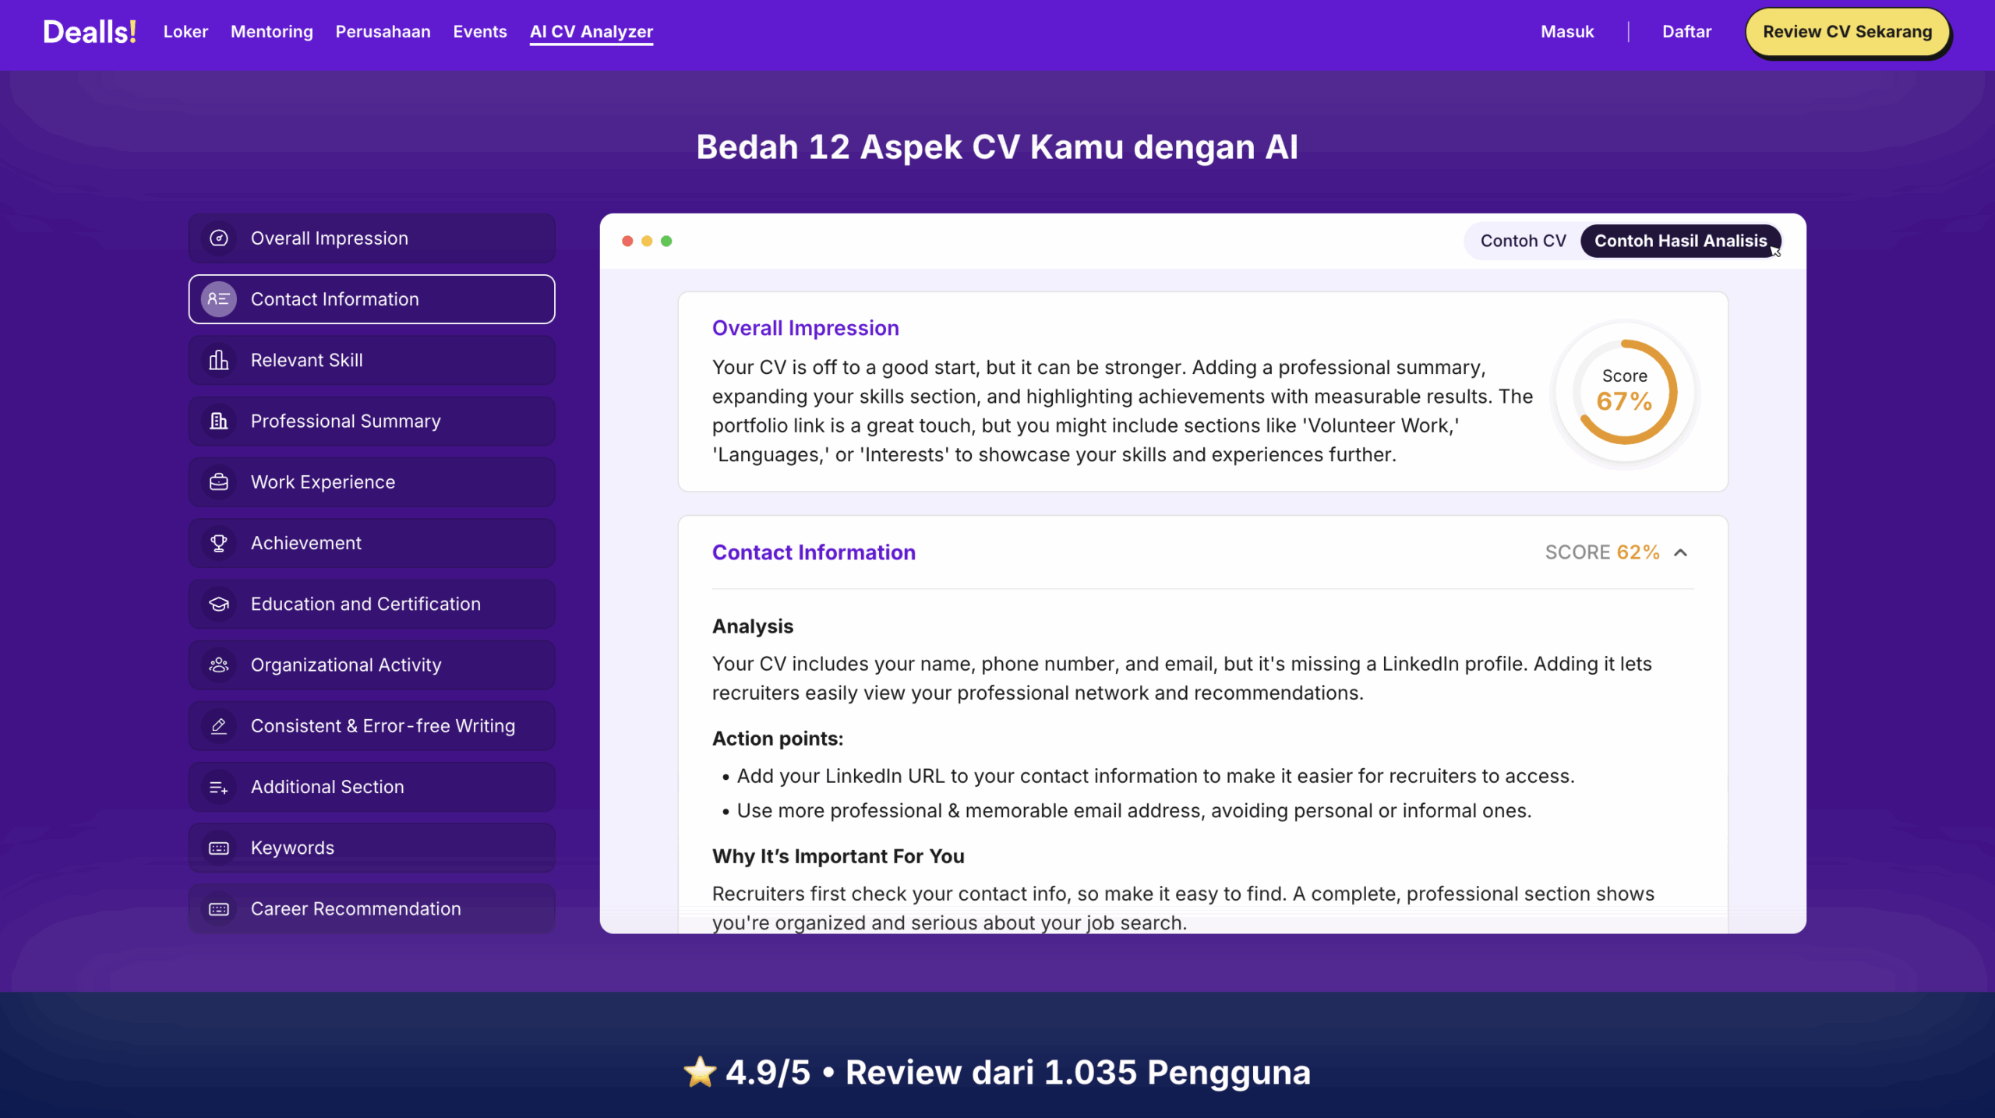Select Career Recommendation in the sidebar
Image resolution: width=1995 pixels, height=1118 pixels.
tap(355, 908)
